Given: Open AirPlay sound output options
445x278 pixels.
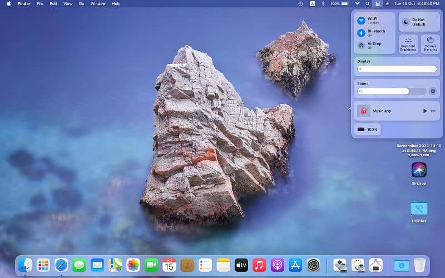Looking at the screenshot, I should tap(433, 91).
